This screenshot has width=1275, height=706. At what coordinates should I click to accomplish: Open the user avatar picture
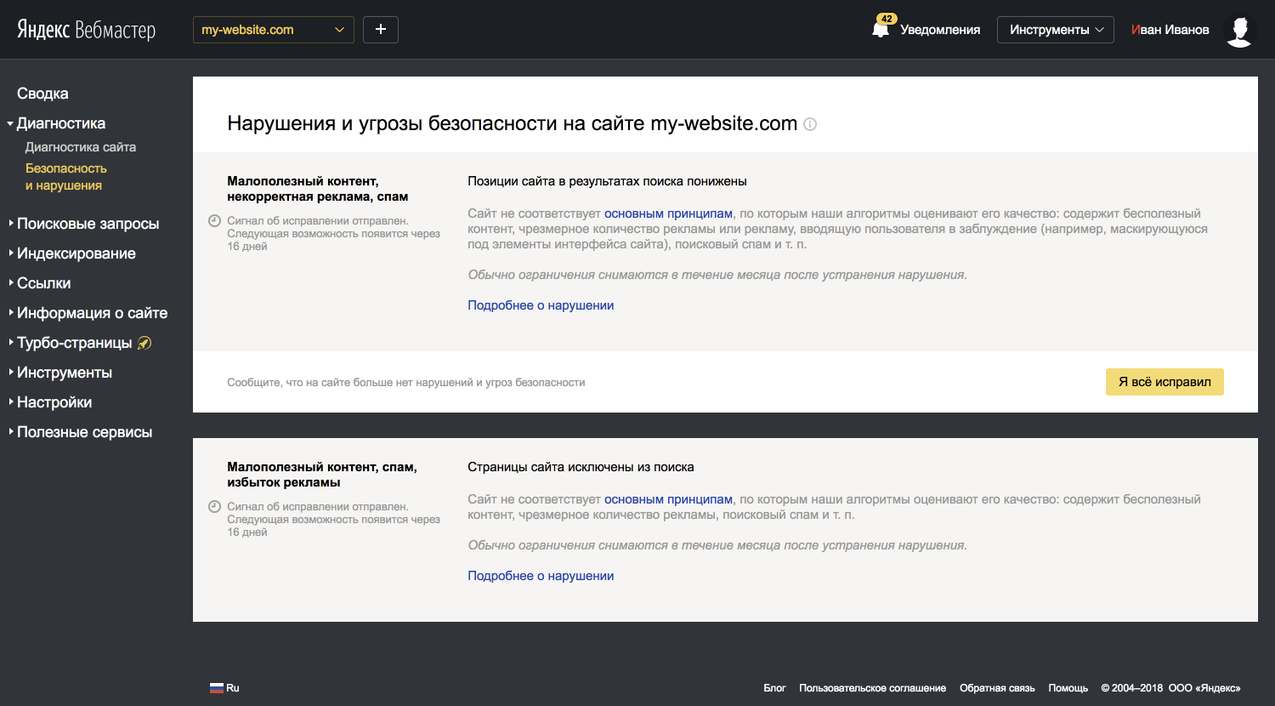tap(1239, 30)
